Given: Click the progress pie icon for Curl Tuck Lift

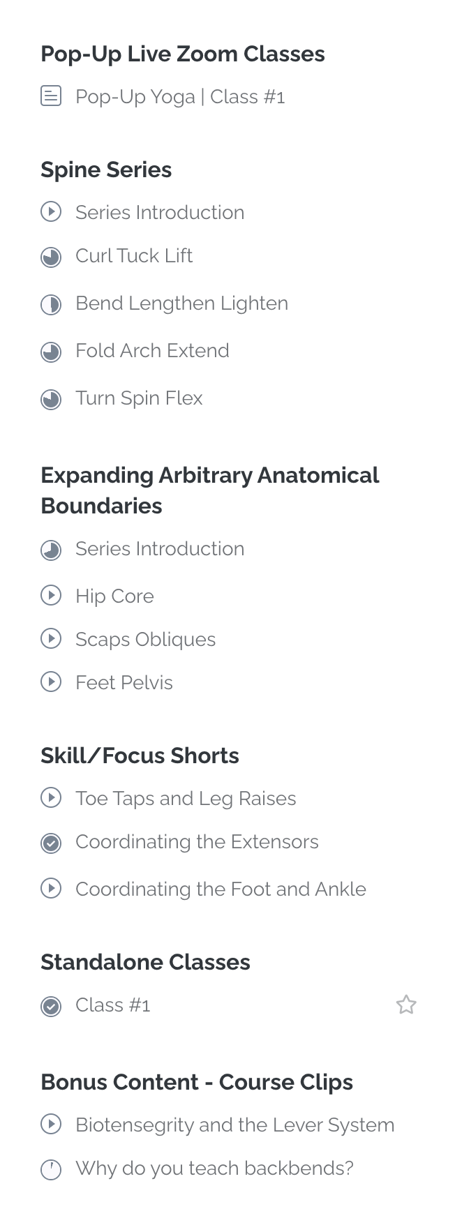Looking at the screenshot, I should [x=51, y=258].
